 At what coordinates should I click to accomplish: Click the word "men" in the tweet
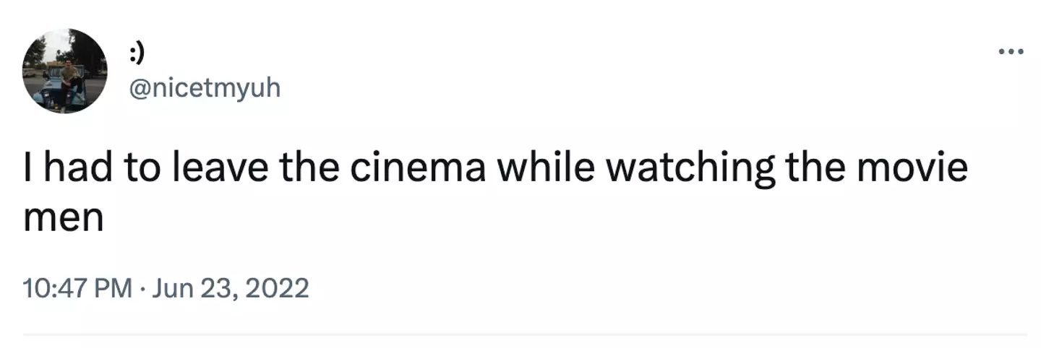click(x=63, y=217)
